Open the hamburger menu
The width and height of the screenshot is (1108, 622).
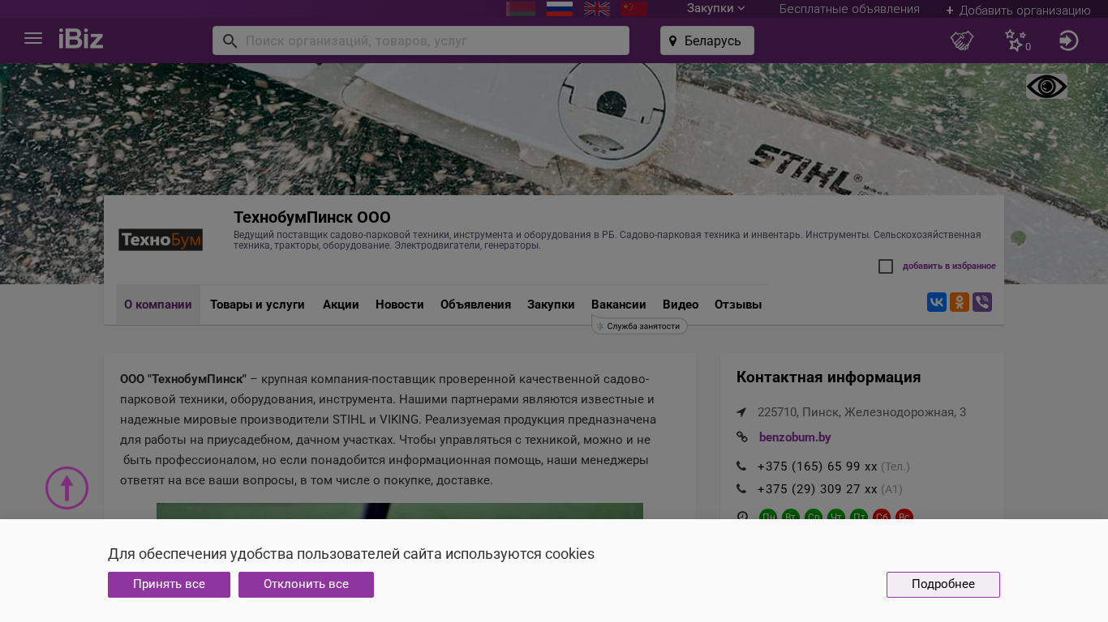(33, 39)
